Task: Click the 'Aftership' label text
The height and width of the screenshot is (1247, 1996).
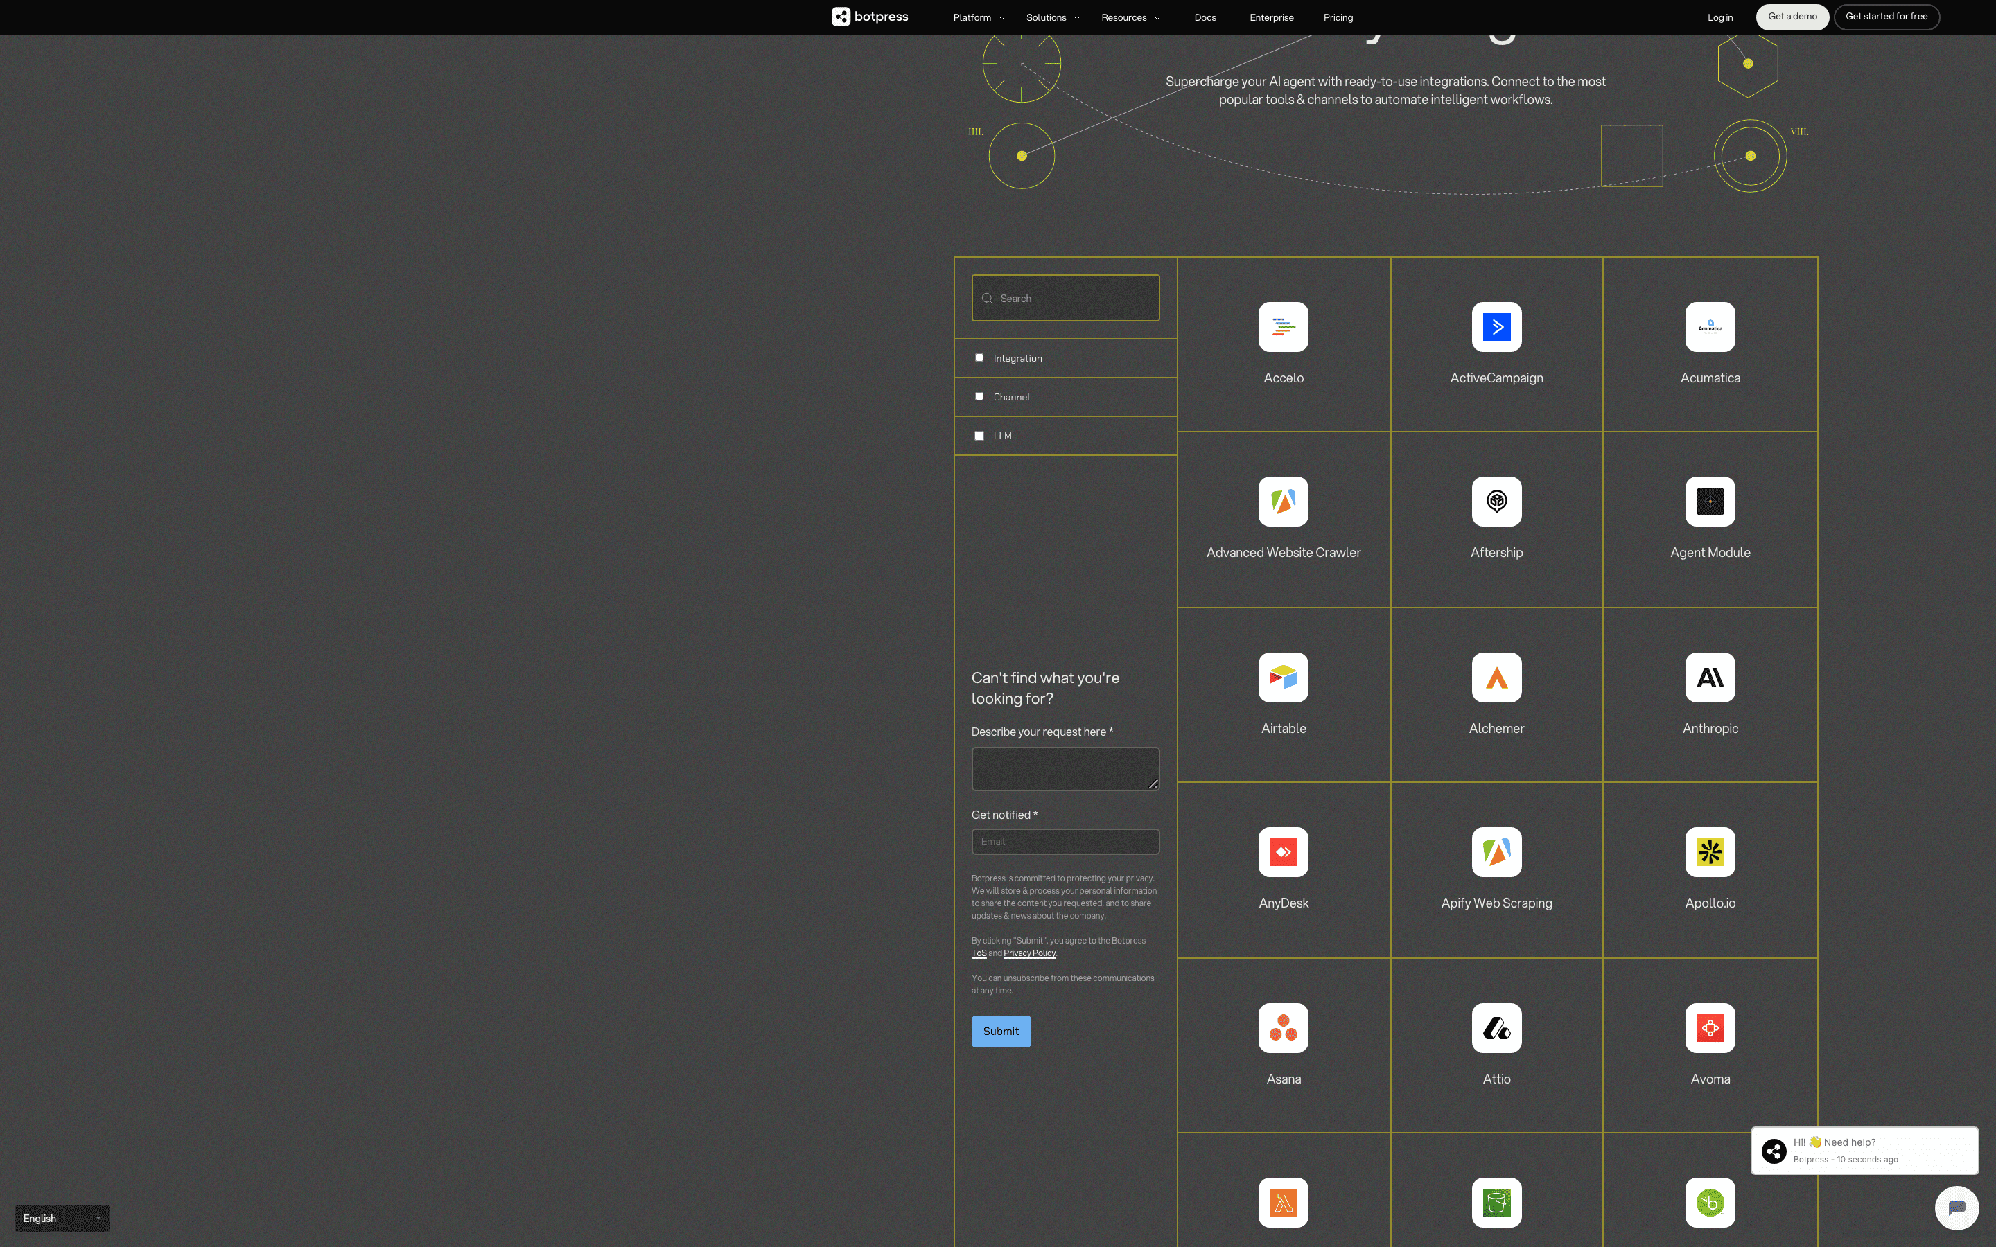Action: pos(1496,553)
